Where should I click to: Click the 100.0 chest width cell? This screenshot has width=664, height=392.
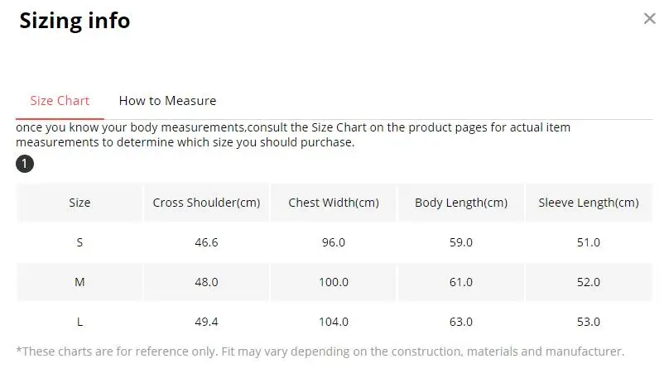tap(334, 282)
